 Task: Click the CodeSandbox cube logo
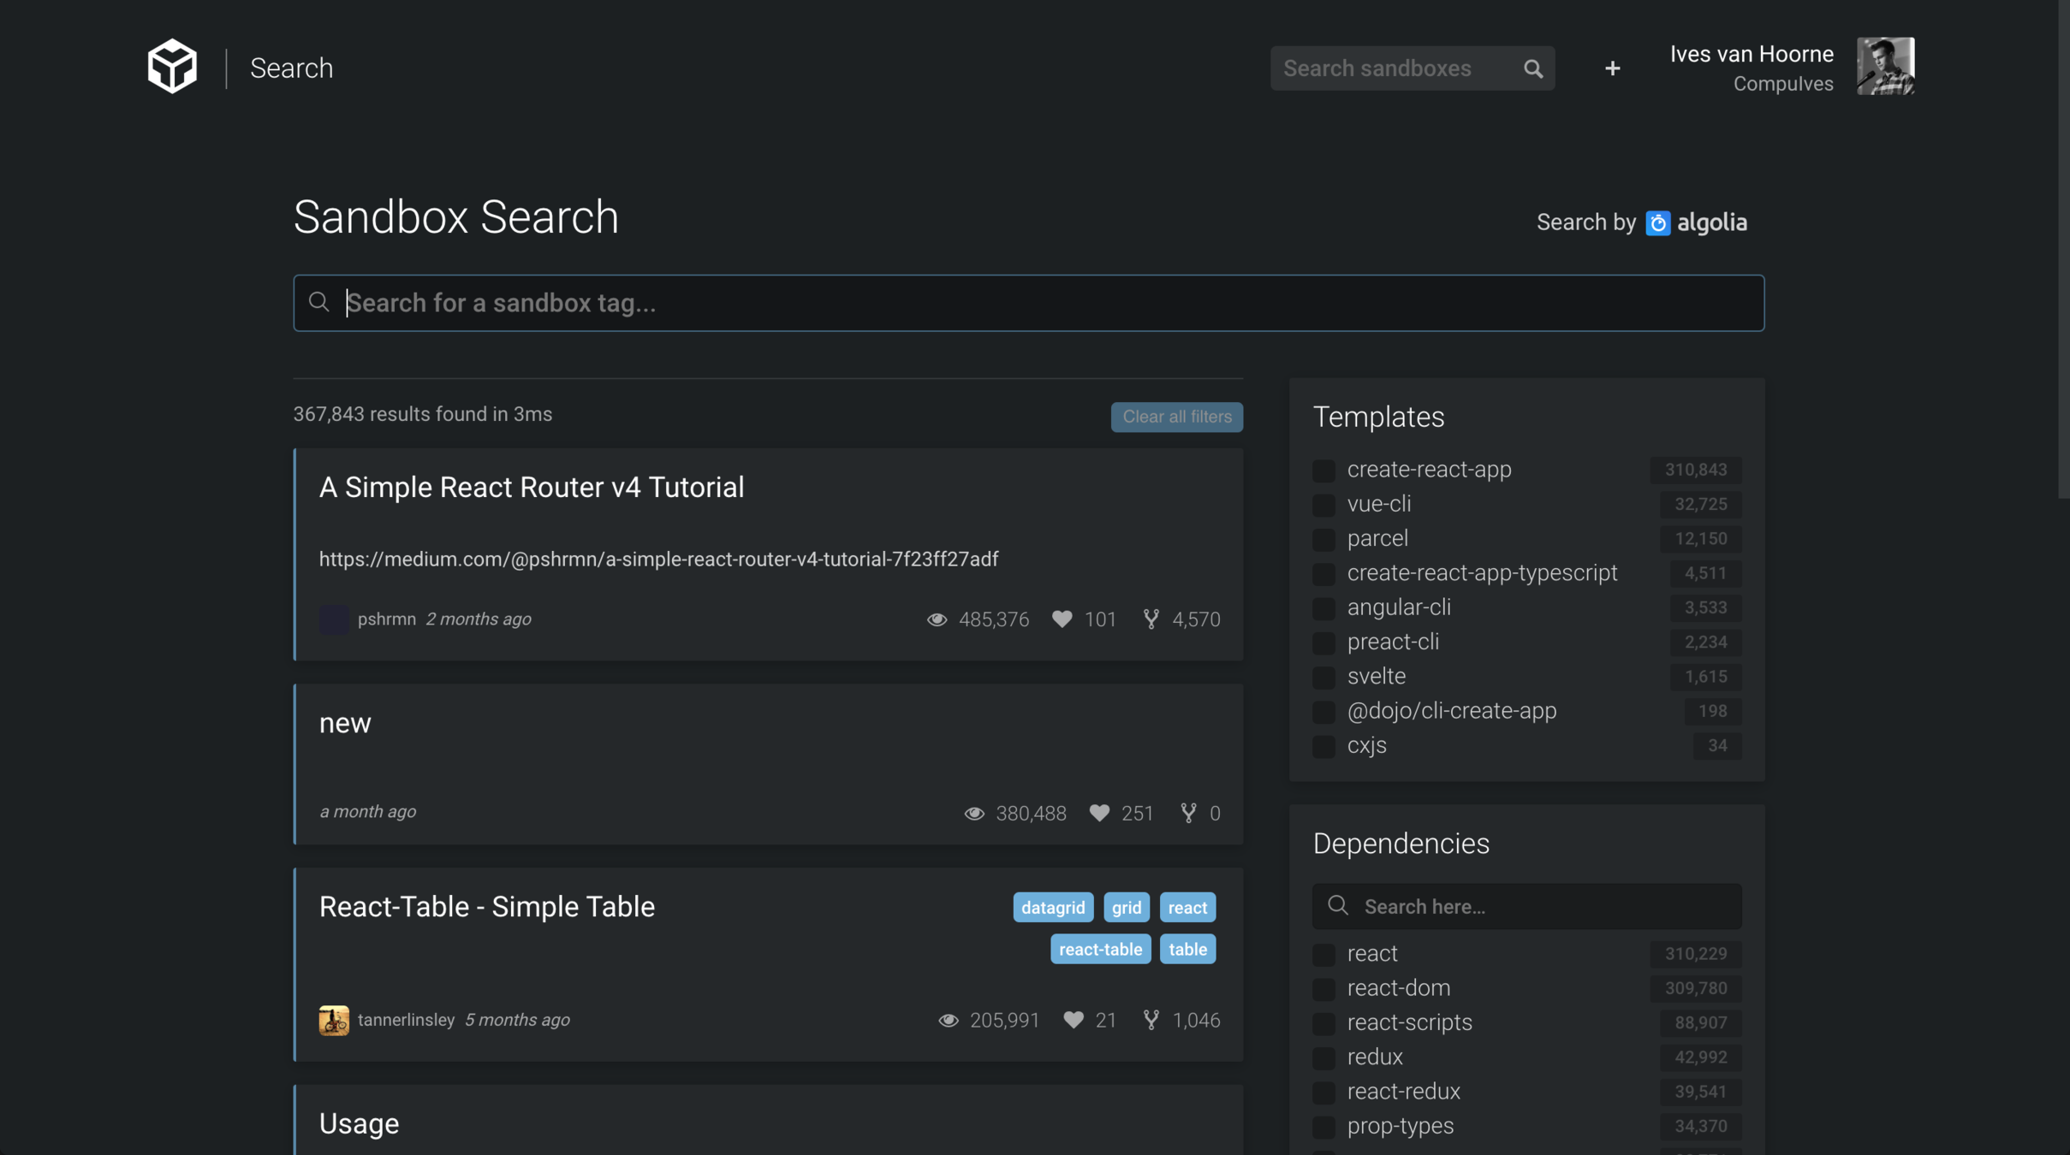click(x=172, y=66)
